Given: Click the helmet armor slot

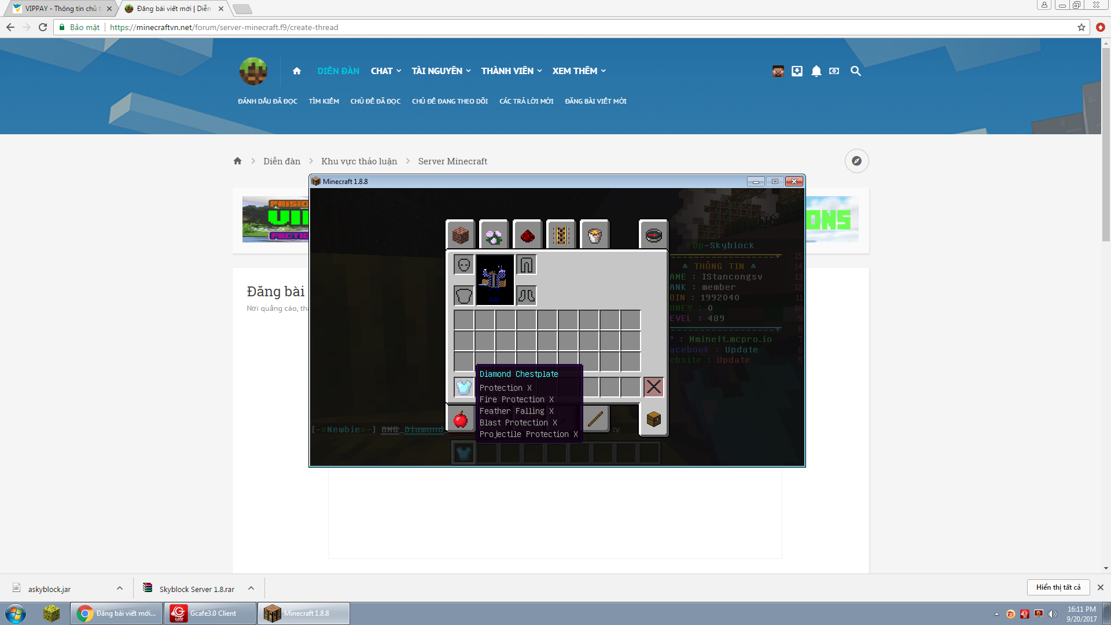Looking at the screenshot, I should 463,265.
